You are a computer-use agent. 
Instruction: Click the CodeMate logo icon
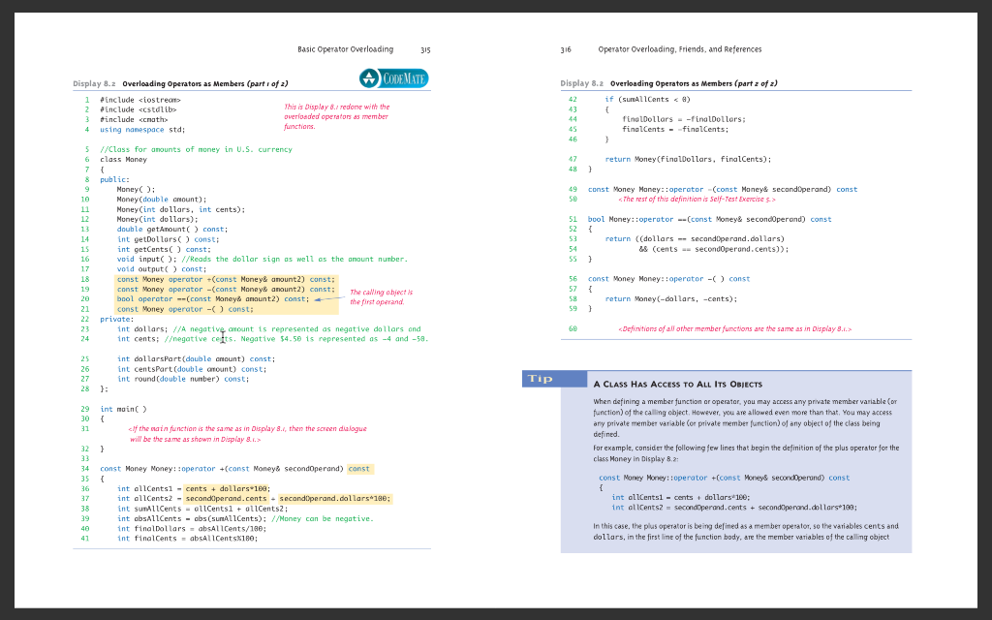[x=393, y=78]
